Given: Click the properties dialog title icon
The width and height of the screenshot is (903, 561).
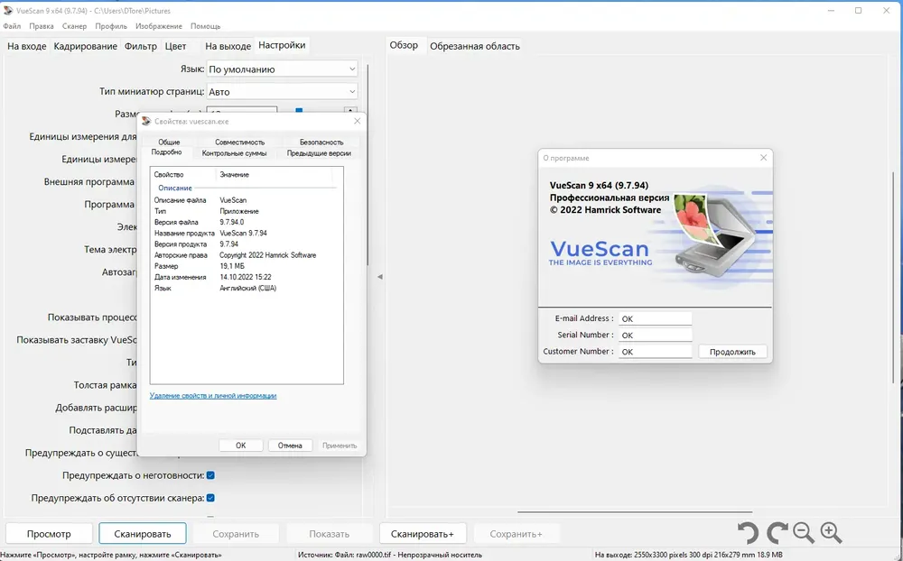Looking at the screenshot, I should 146,122.
